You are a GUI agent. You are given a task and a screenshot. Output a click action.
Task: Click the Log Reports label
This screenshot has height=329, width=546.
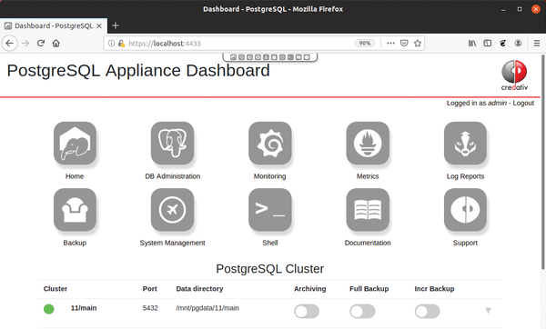click(466, 176)
